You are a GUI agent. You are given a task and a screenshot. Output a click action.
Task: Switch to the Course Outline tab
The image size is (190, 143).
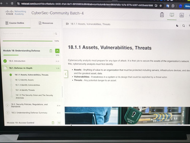pyautogui.click(x=15, y=23)
